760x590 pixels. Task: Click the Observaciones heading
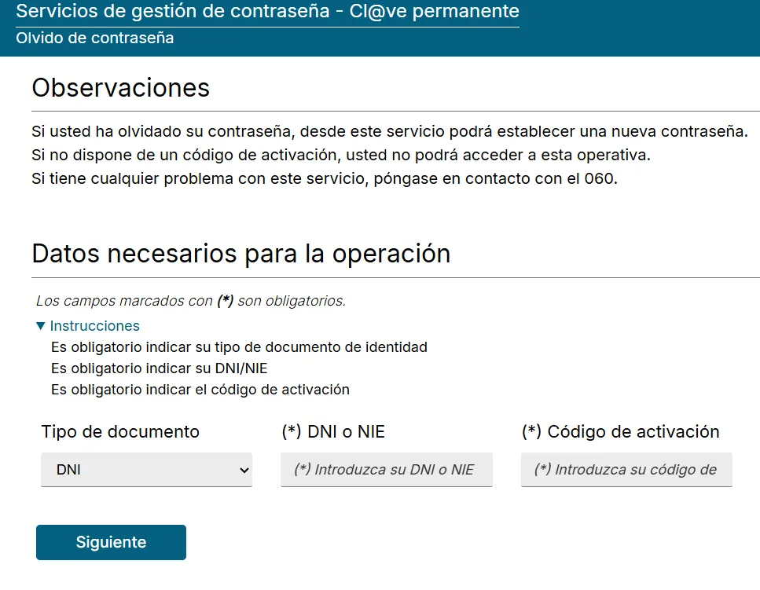coord(119,87)
